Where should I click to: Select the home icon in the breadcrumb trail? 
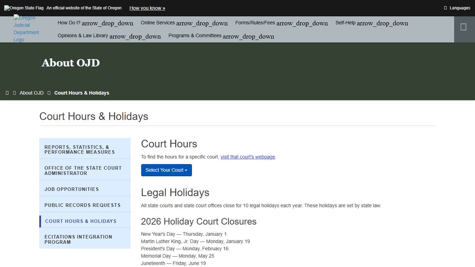7,92
